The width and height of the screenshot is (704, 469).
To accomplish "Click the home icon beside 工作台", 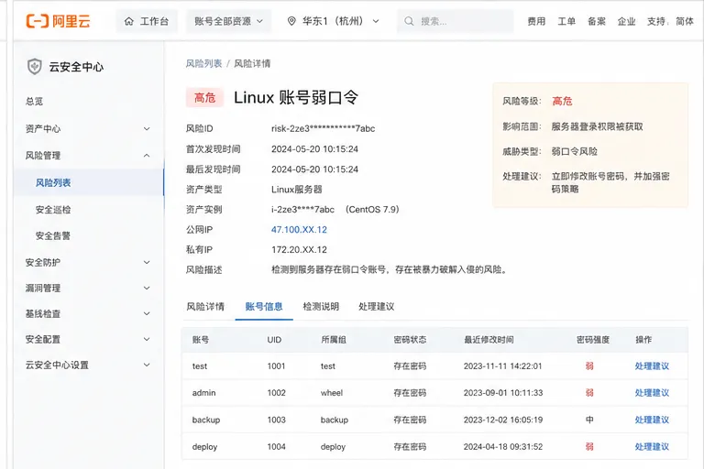I will pyautogui.click(x=129, y=21).
